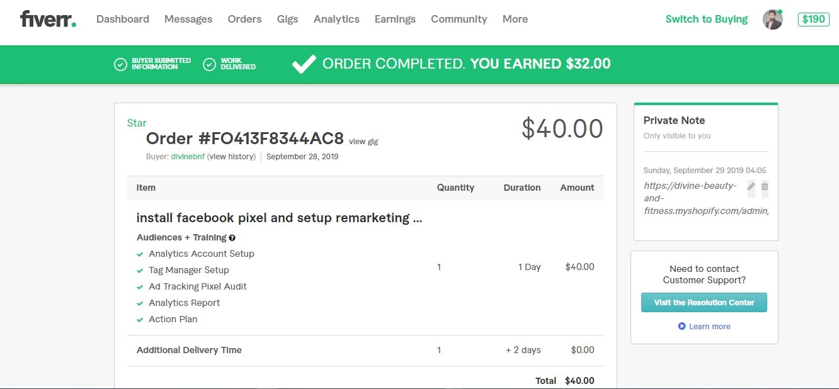The width and height of the screenshot is (839, 389).
Task: Delete the private note with trash icon
Action: (765, 186)
